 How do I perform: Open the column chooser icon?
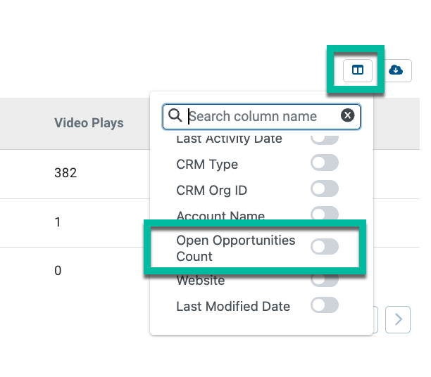tap(357, 70)
